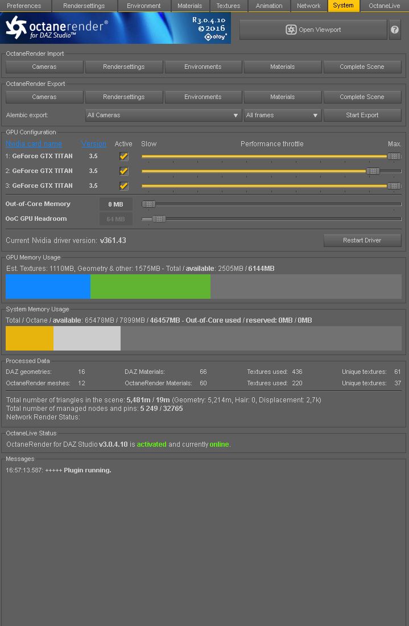Image resolution: width=409 pixels, height=626 pixels.
Task: Open the All Cameras Alembic dropdown
Action: point(163,115)
